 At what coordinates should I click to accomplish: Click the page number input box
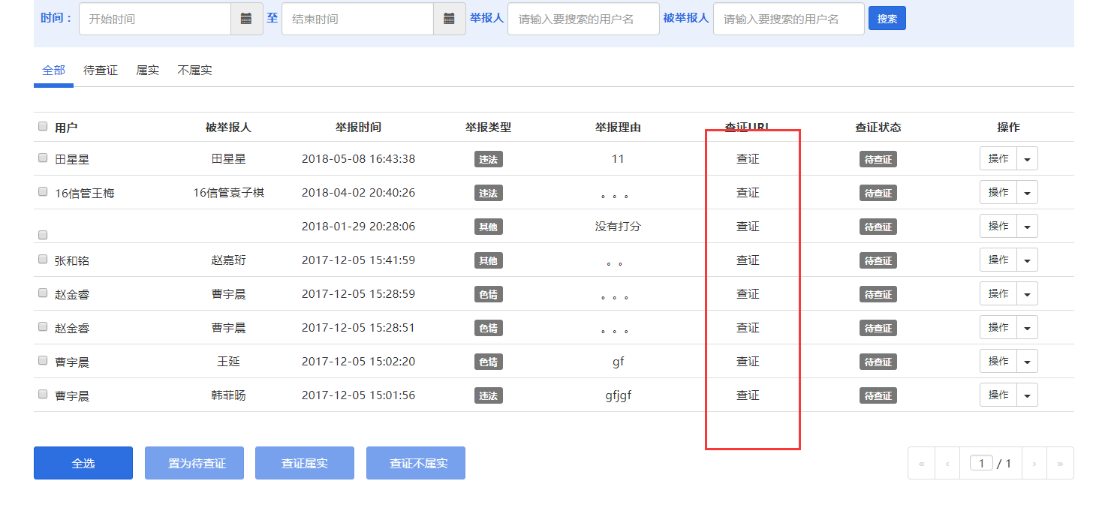[x=981, y=463]
